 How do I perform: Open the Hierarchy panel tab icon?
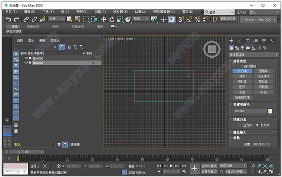pyautogui.click(x=248, y=41)
